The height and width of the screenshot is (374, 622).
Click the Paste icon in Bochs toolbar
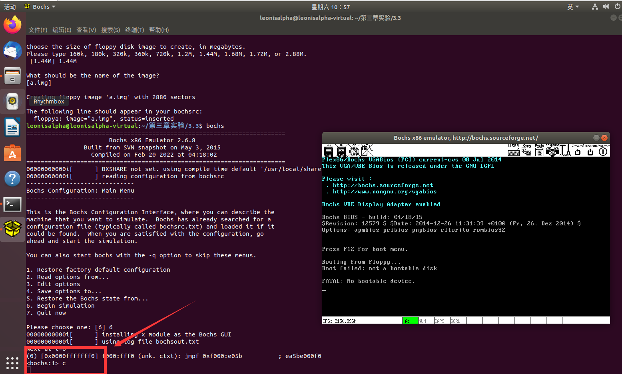540,150
